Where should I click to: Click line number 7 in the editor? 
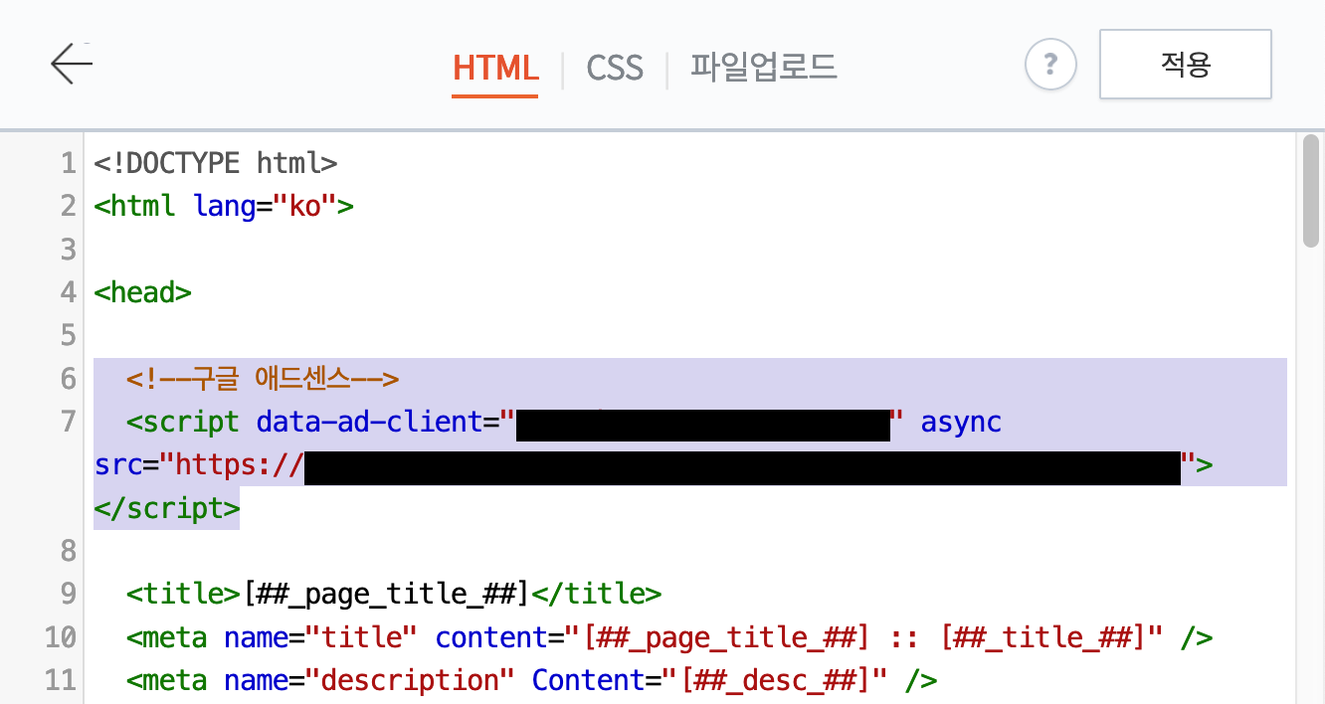pyautogui.click(x=67, y=422)
